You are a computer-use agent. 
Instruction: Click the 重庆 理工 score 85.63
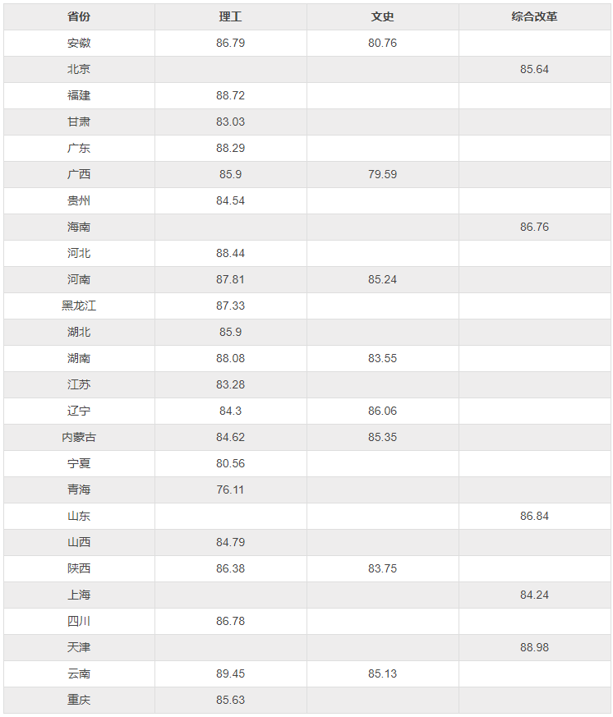pos(230,700)
